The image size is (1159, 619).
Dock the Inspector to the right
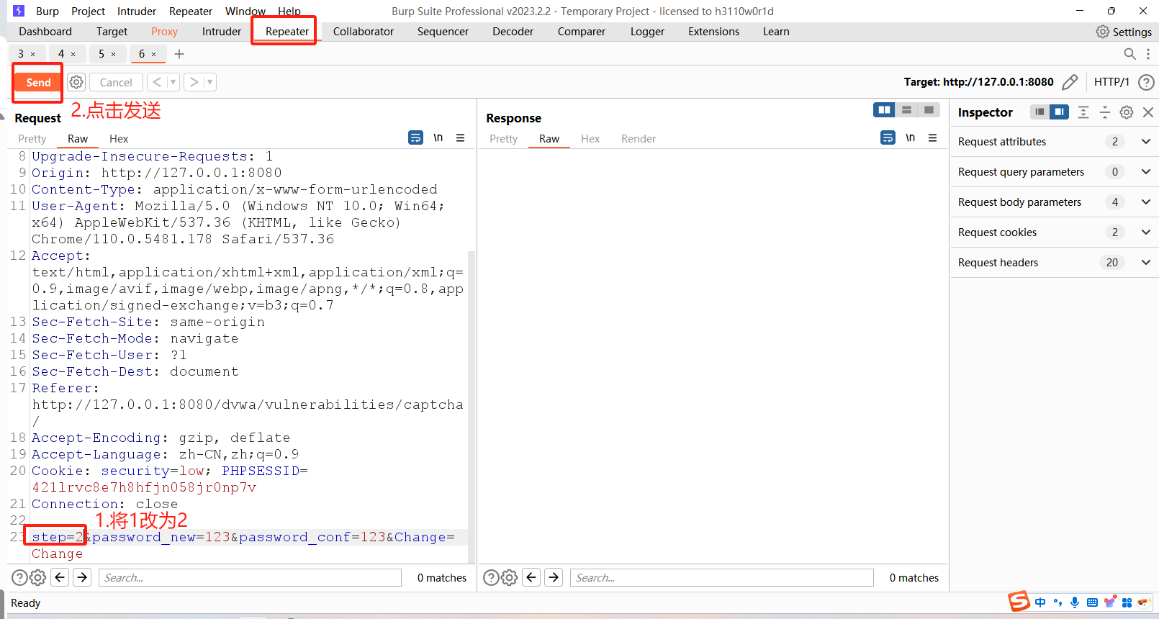coord(1059,112)
